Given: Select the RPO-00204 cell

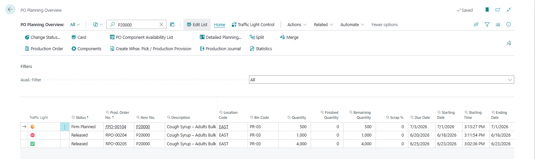Looking at the screenshot, I should point(119,135).
